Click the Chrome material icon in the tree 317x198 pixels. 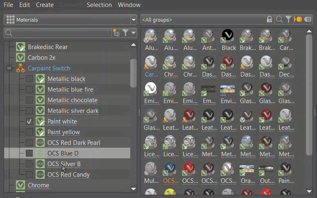(20, 185)
